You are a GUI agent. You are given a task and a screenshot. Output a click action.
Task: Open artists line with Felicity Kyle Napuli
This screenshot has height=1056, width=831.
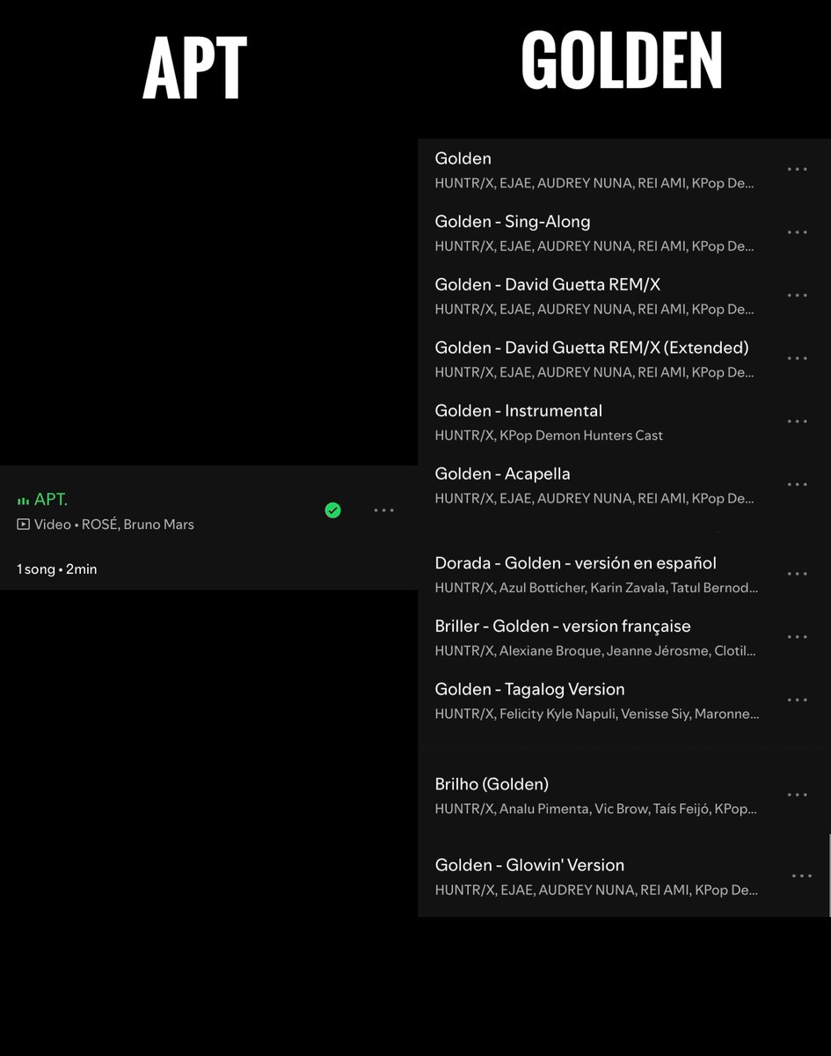597,715
